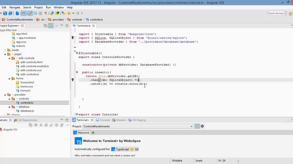Click the TypeScript configured badge
The height and width of the screenshot is (164, 293).
tap(120, 149)
